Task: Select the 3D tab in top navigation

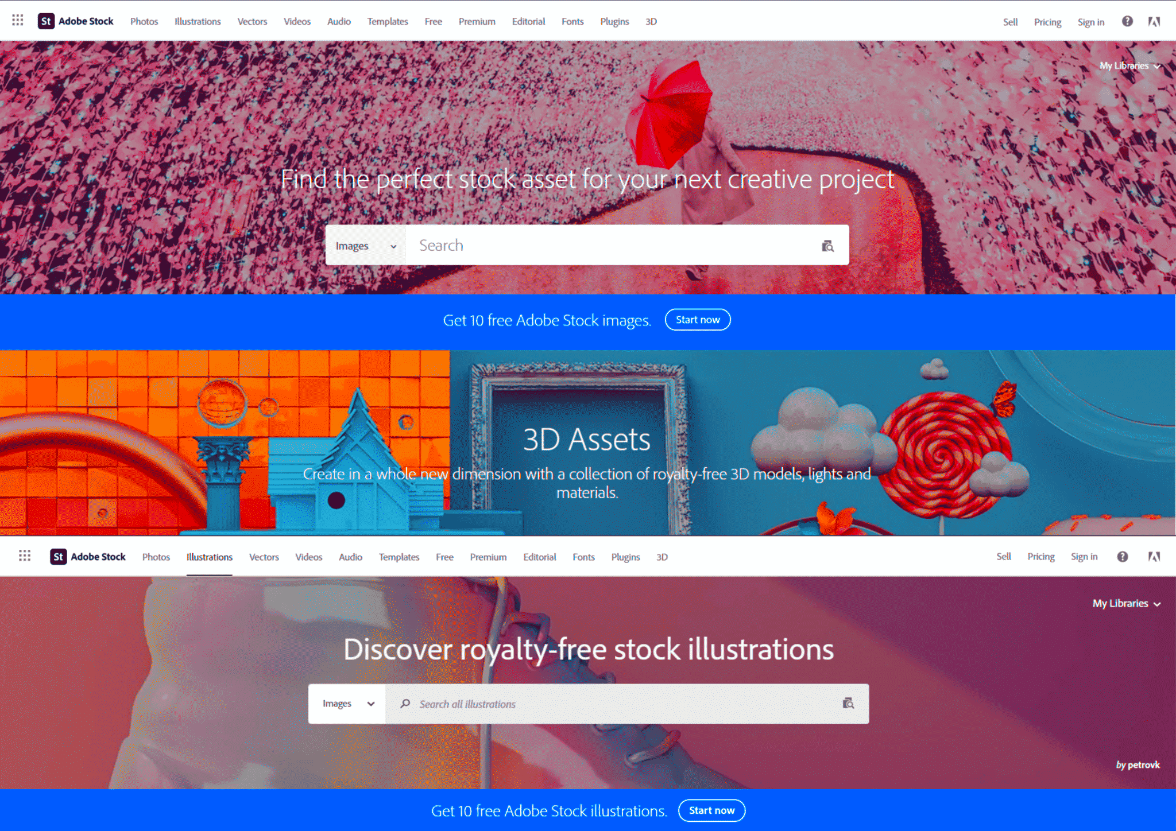Action: point(651,20)
